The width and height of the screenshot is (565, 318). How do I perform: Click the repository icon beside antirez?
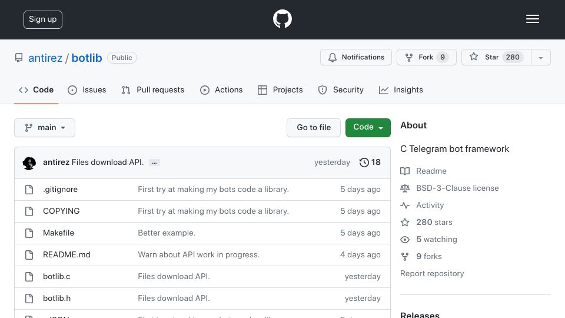click(19, 58)
